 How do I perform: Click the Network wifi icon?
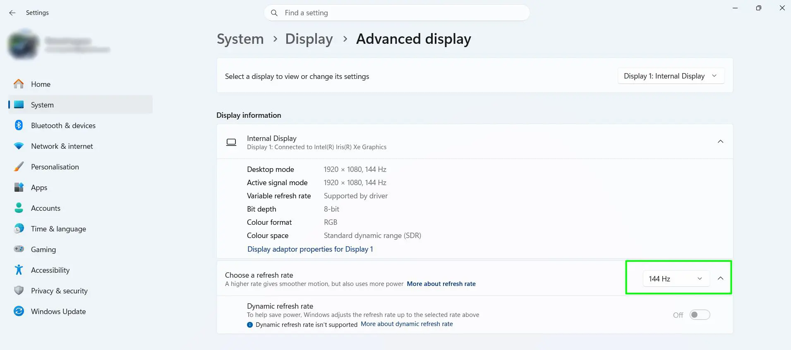(19, 146)
